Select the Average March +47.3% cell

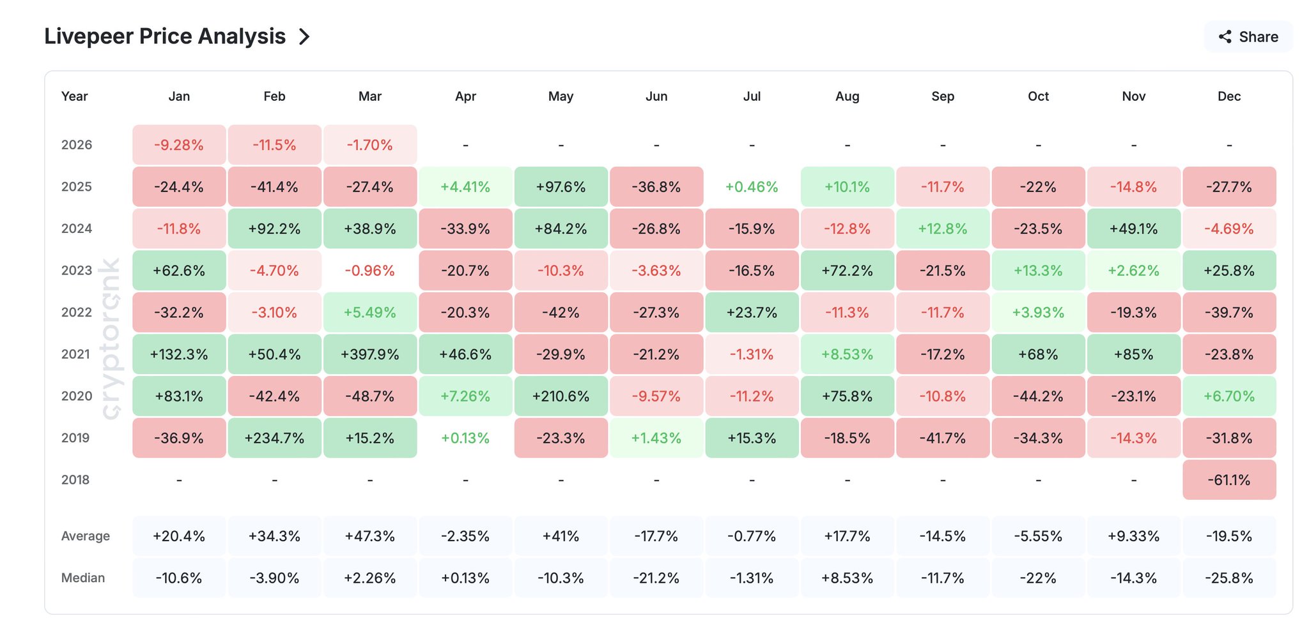point(370,536)
